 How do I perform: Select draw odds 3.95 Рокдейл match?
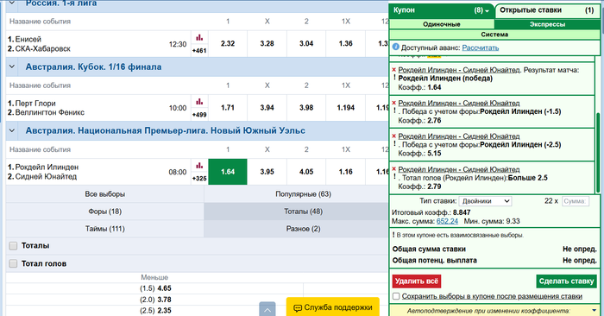(x=267, y=172)
